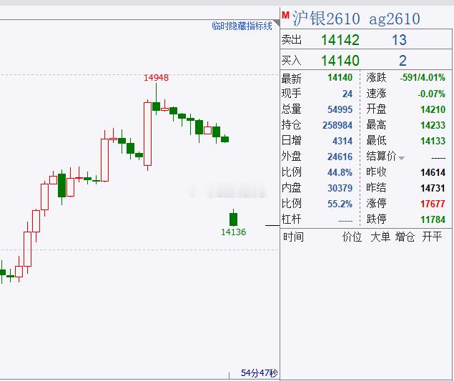Image resolution: width=454 pixels, height=381 pixels.
Task: Click the 内盘 value 30379
Action: point(340,188)
